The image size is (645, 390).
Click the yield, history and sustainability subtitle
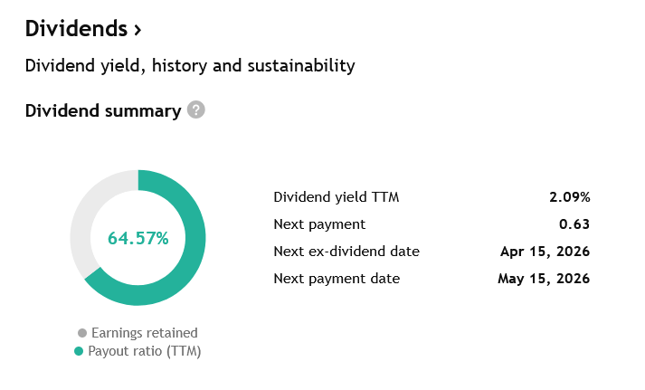190,66
